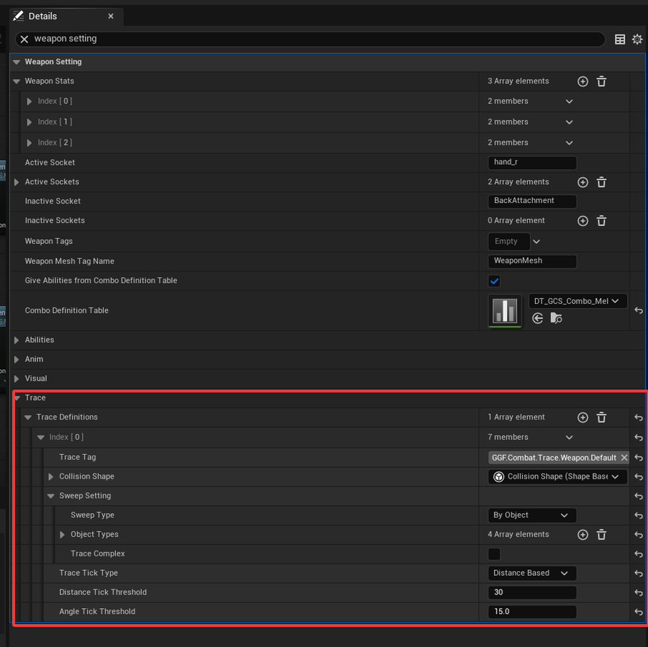Expand Weapon Stats Index [0]

(x=29, y=101)
